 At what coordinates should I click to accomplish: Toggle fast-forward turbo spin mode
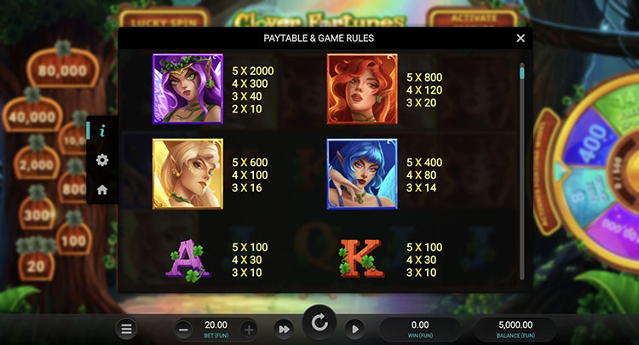pyautogui.click(x=284, y=329)
